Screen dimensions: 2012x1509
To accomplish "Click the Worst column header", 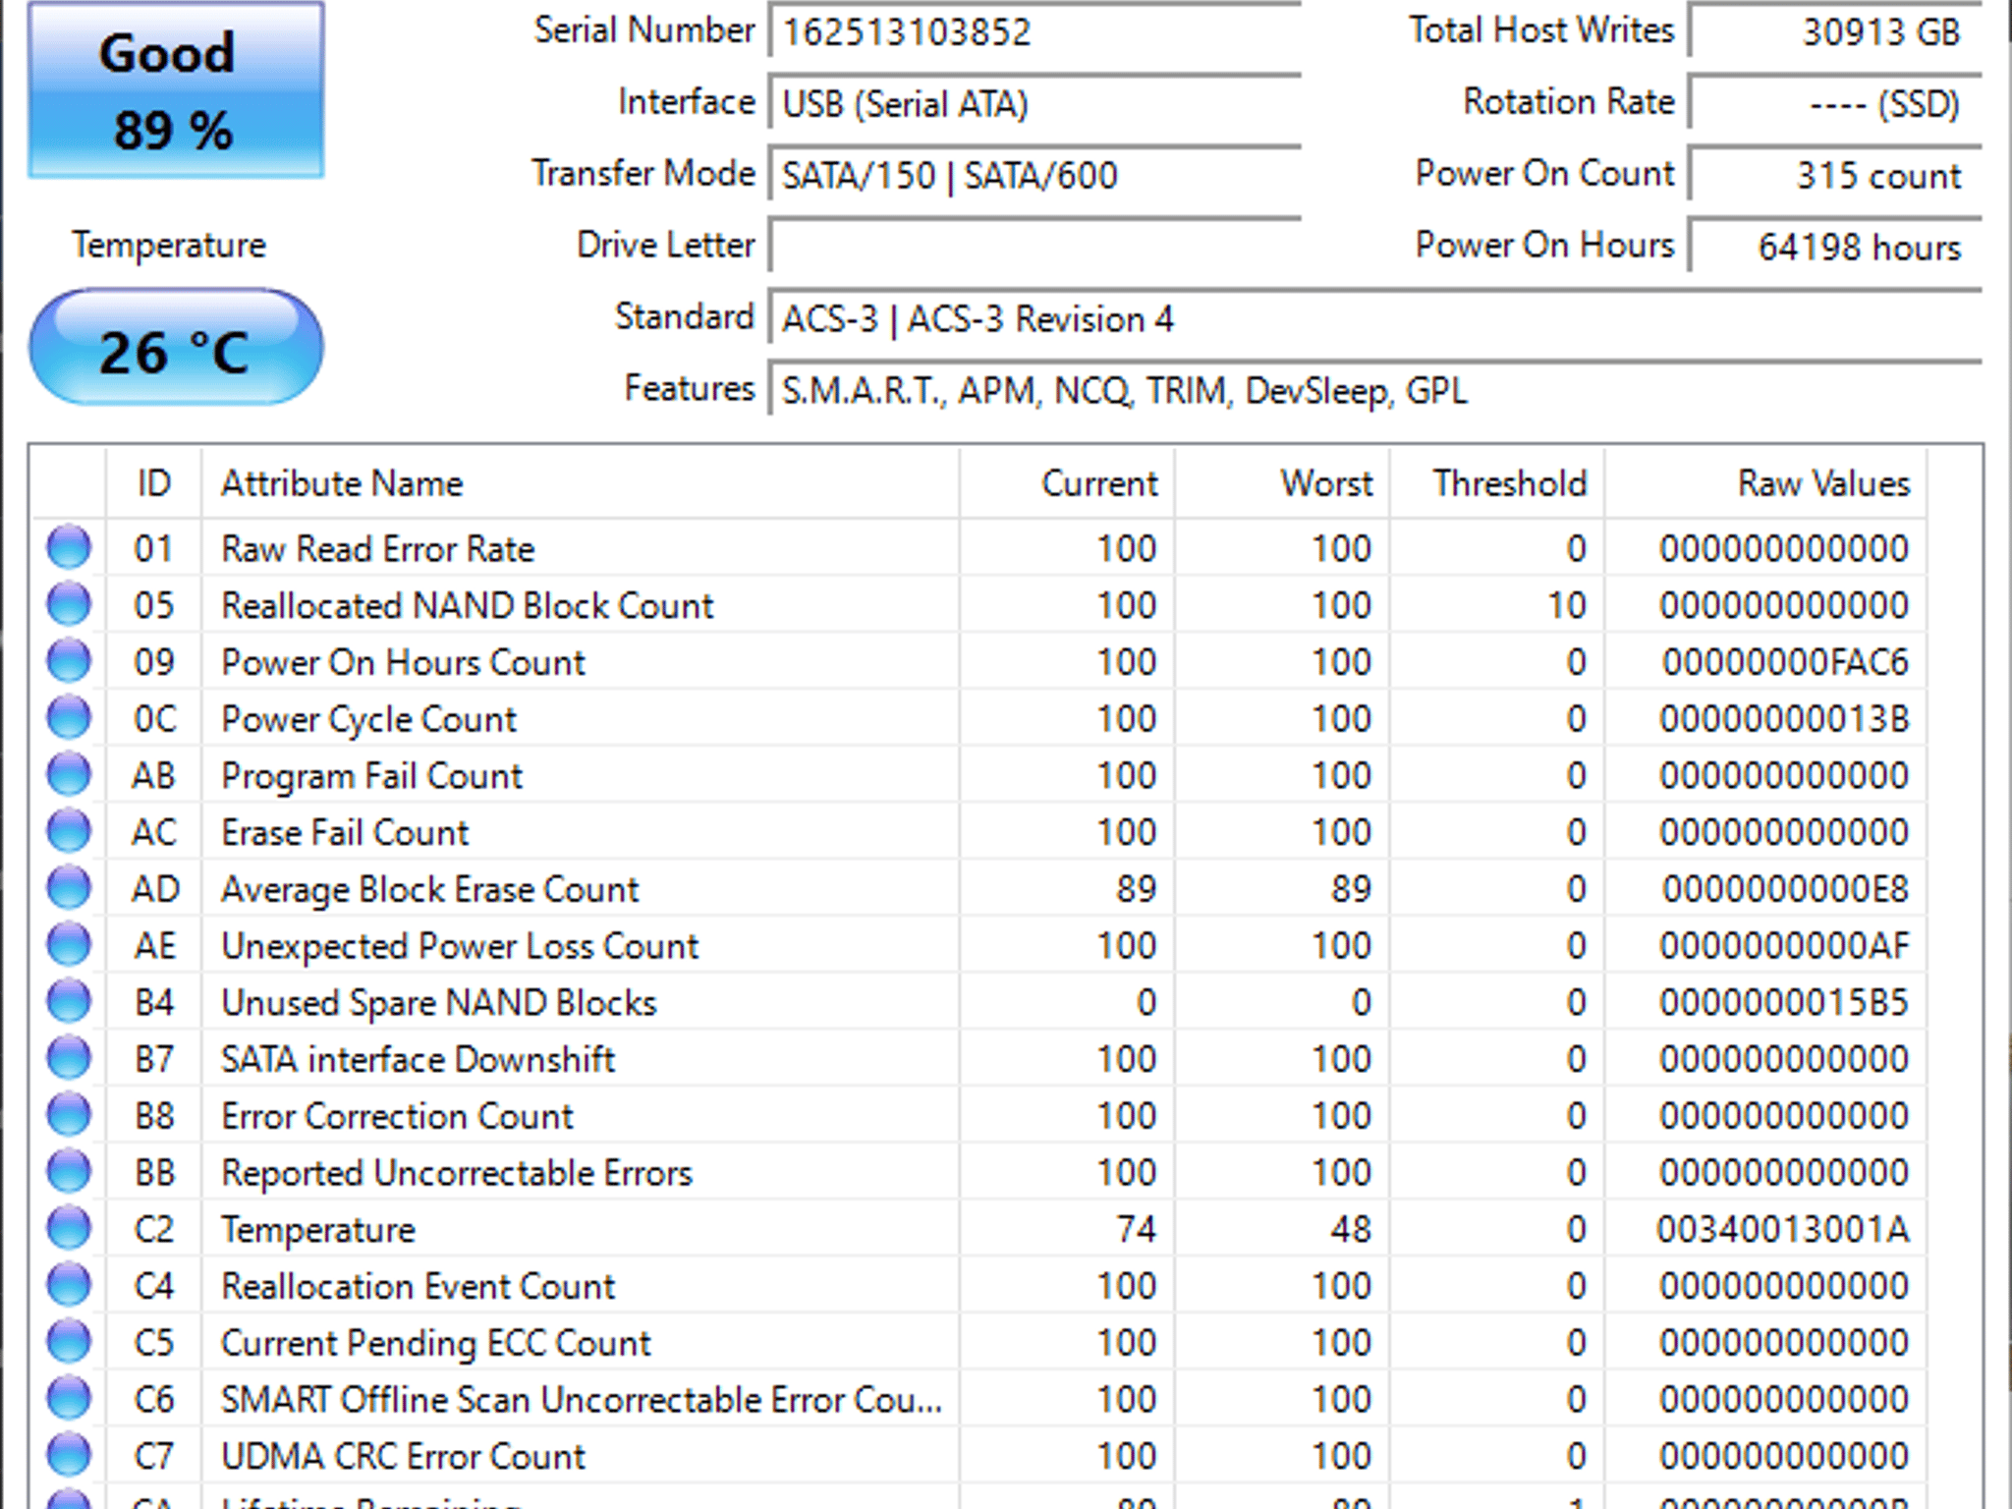I will click(x=1282, y=483).
